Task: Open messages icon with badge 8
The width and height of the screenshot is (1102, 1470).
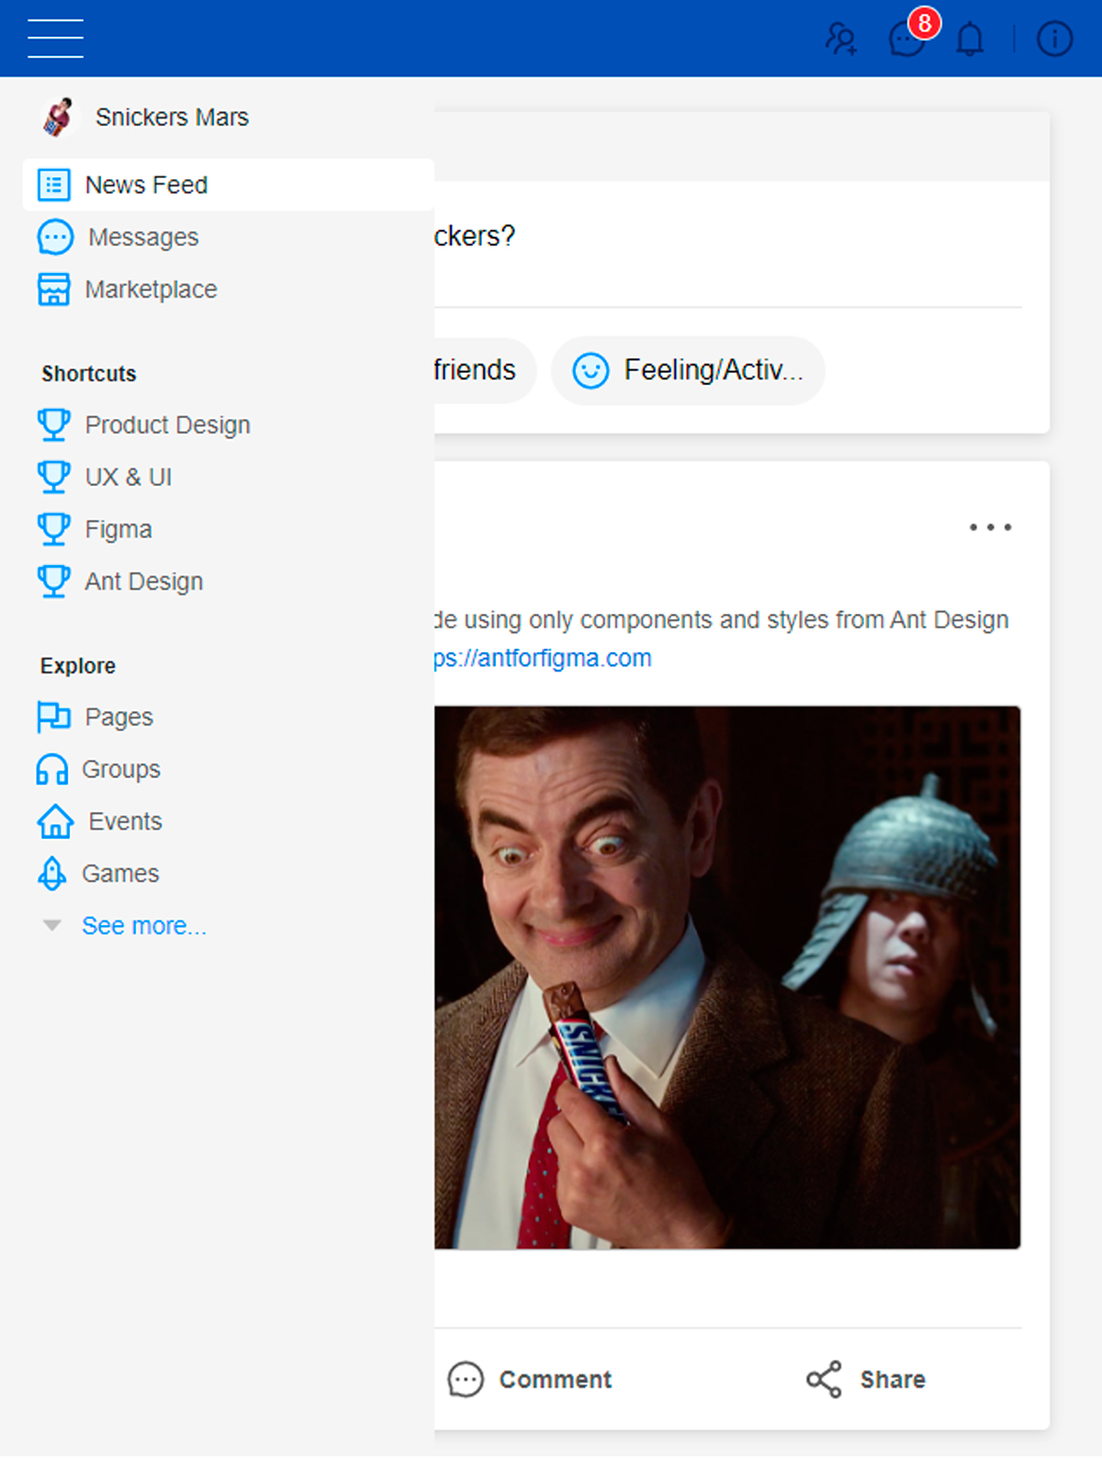Action: 907,40
